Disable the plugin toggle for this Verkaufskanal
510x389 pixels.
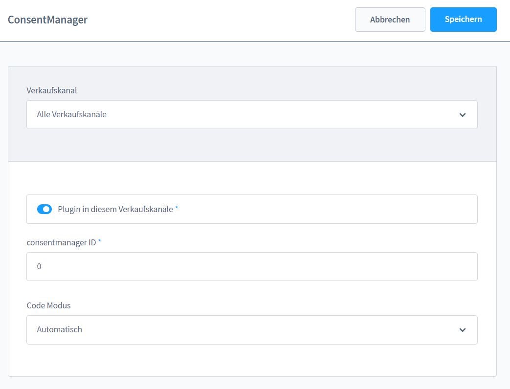[44, 209]
